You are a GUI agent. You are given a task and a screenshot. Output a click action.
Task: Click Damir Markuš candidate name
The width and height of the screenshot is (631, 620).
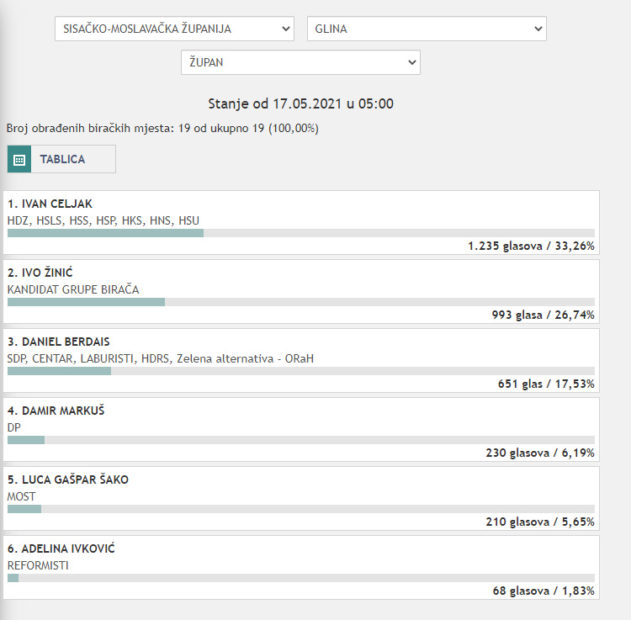[x=56, y=411]
